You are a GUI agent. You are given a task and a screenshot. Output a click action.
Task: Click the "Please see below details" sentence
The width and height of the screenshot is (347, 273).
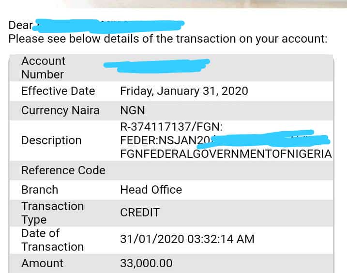click(168, 39)
